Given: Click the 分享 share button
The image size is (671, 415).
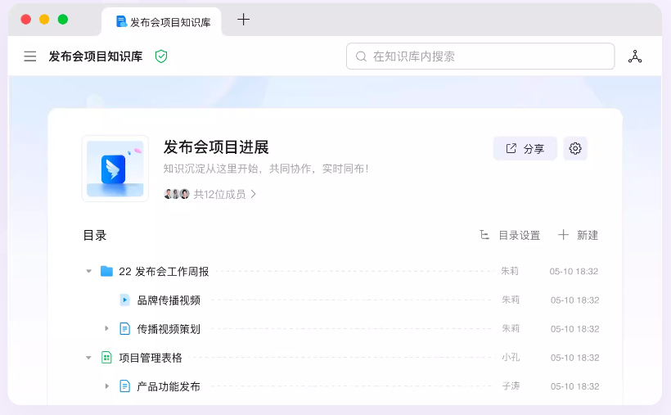Looking at the screenshot, I should [525, 149].
